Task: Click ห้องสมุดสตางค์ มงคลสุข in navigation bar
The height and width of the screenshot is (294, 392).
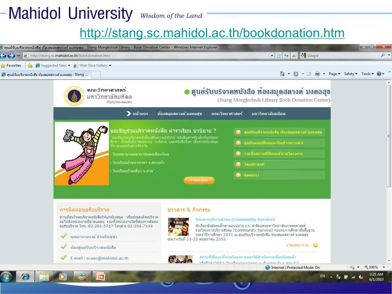Action: tap(180, 114)
